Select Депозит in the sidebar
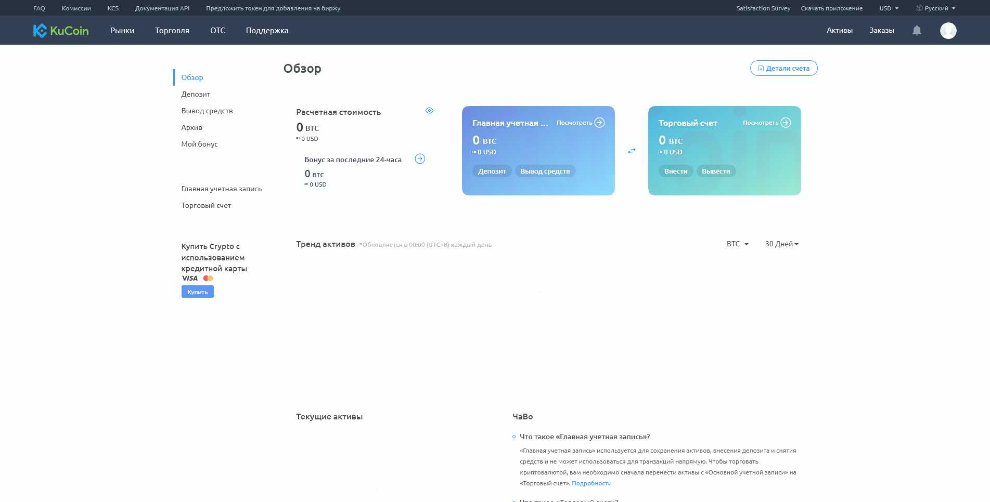Screen dimensions: 990x502 pyautogui.click(x=196, y=94)
